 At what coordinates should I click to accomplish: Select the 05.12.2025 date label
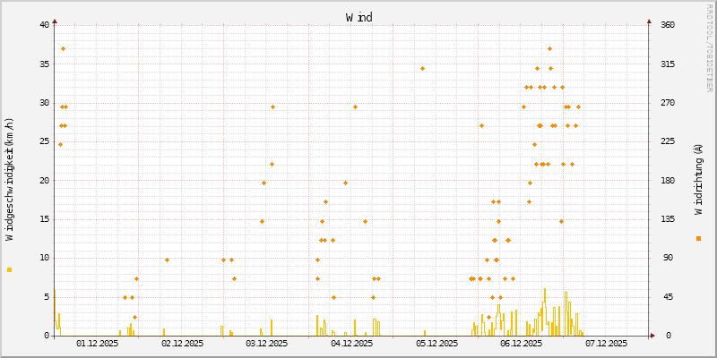click(436, 343)
